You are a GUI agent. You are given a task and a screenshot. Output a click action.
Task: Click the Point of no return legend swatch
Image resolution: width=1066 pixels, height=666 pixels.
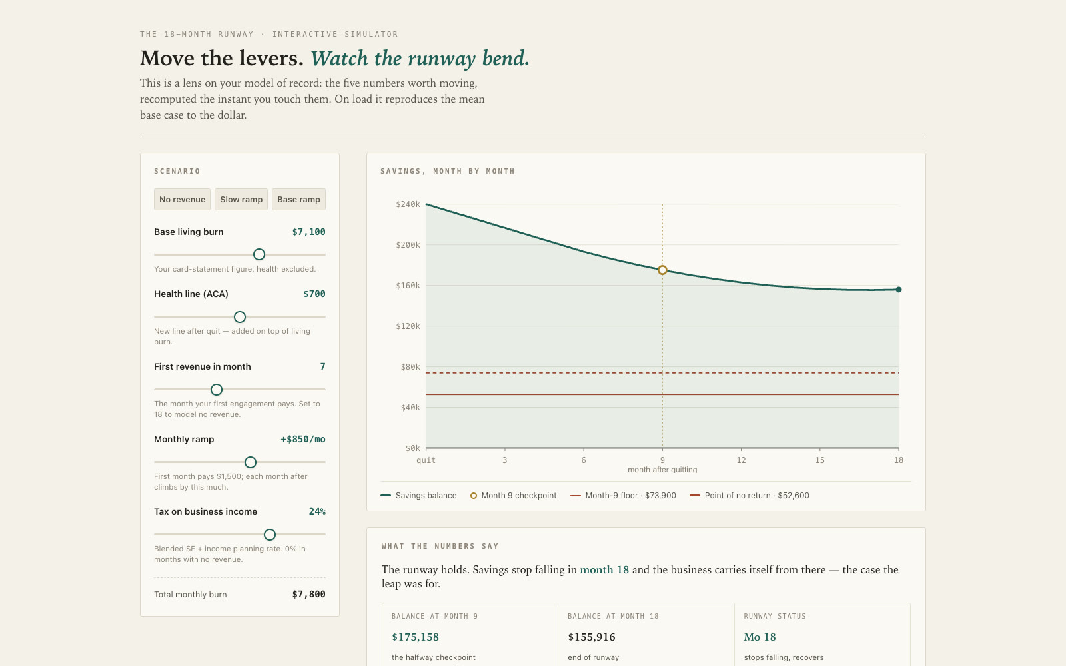click(695, 496)
